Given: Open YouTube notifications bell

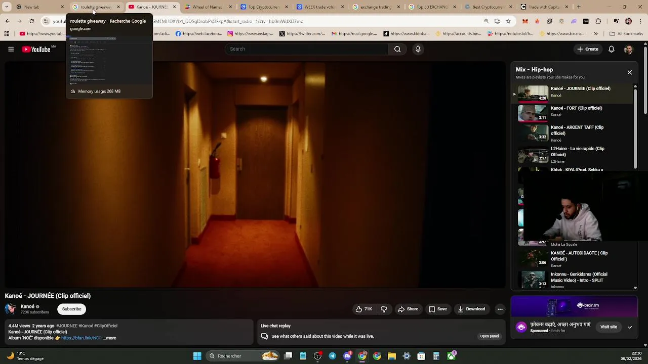Looking at the screenshot, I should click(611, 49).
